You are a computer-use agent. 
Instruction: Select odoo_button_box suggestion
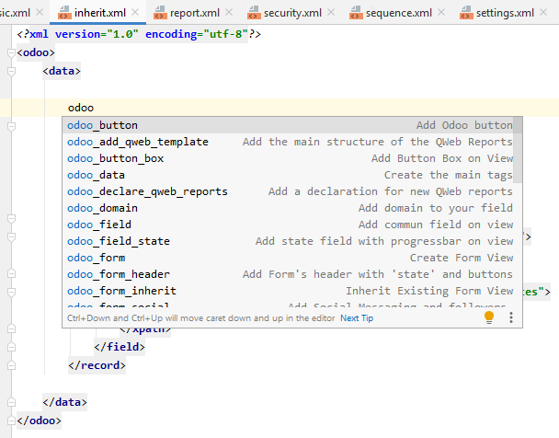click(x=288, y=158)
